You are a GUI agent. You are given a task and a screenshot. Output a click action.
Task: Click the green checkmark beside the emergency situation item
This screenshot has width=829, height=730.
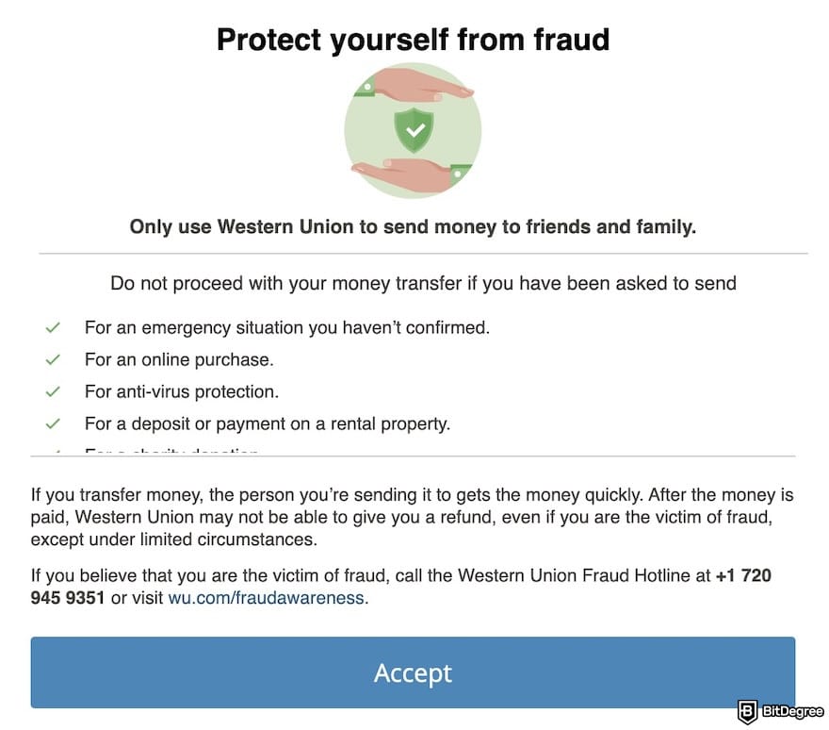tap(53, 327)
